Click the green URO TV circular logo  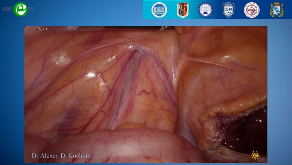click(20, 9)
